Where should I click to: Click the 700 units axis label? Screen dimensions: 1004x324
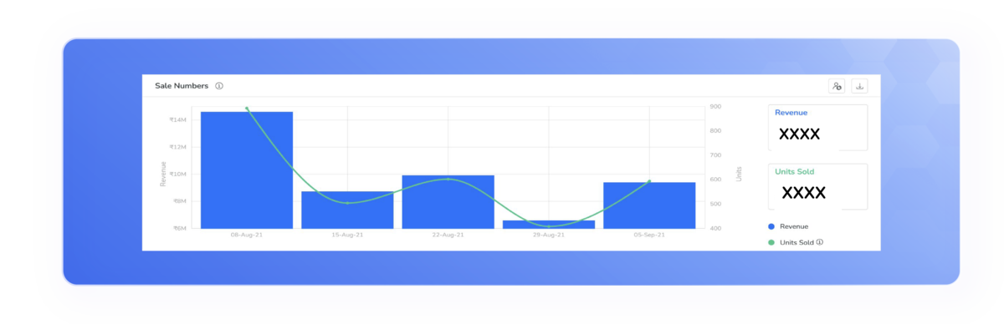point(715,155)
